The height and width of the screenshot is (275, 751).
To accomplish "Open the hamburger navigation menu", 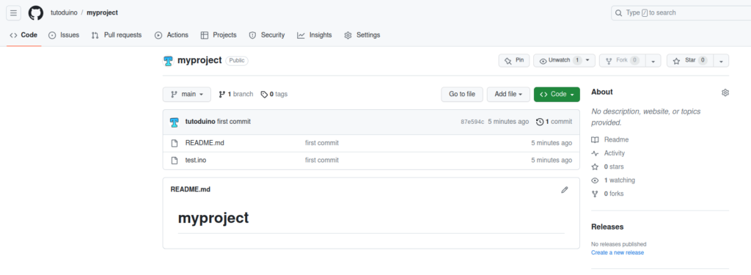I will pyautogui.click(x=13, y=13).
